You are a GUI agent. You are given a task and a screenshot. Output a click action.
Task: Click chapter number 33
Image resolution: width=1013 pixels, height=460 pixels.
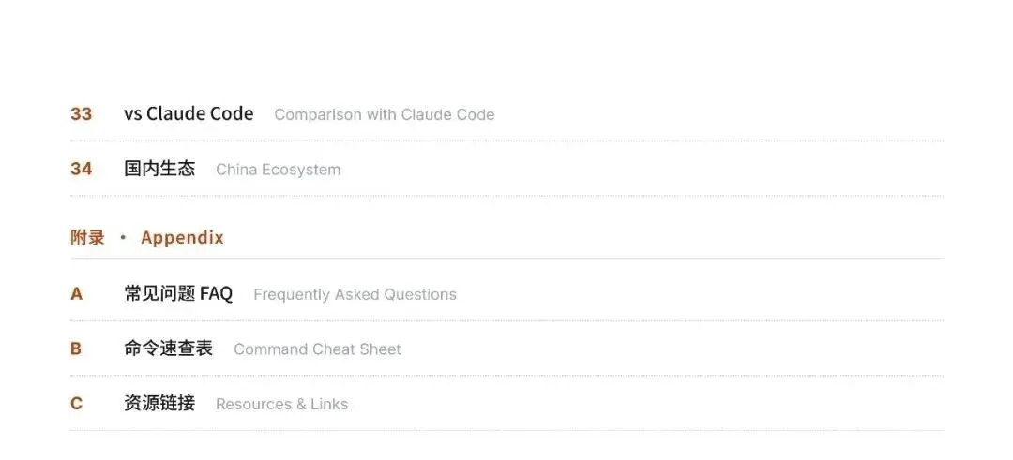point(82,114)
